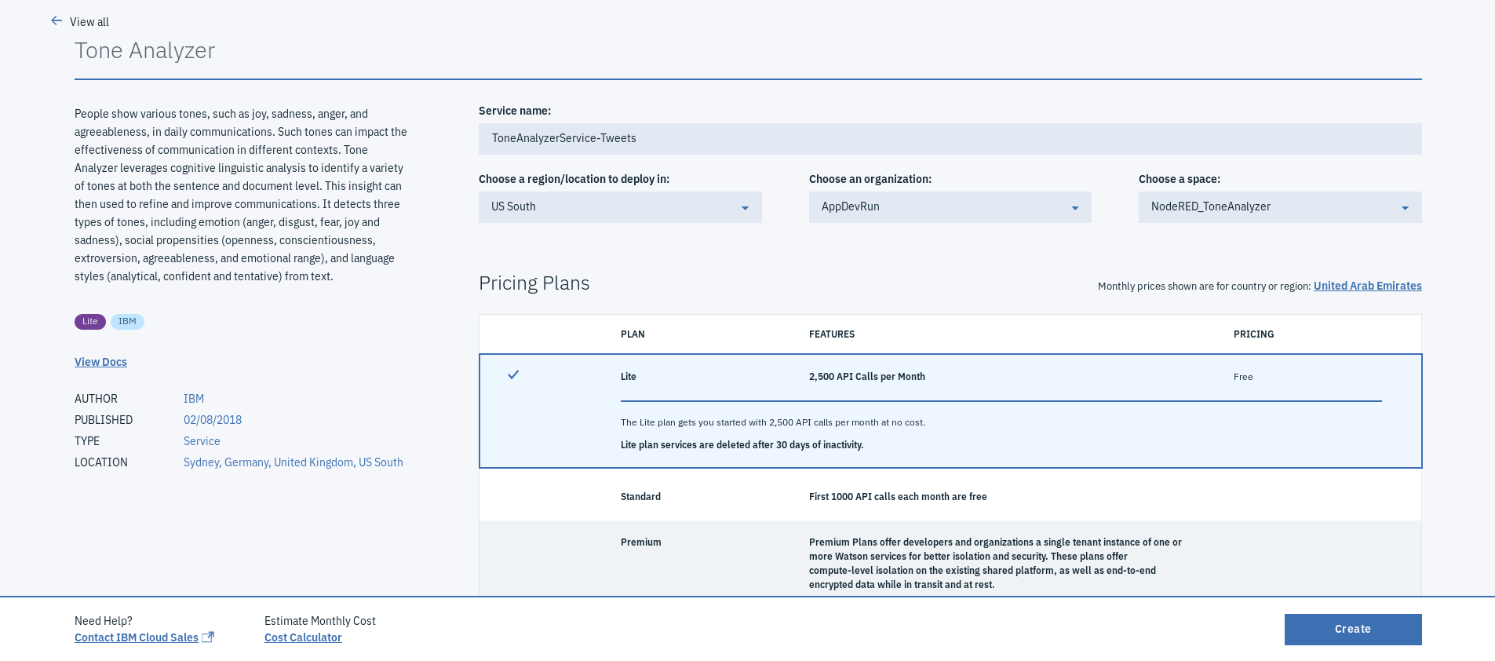Go back using the View all link
The height and width of the screenshot is (661, 1495).
[x=89, y=22]
